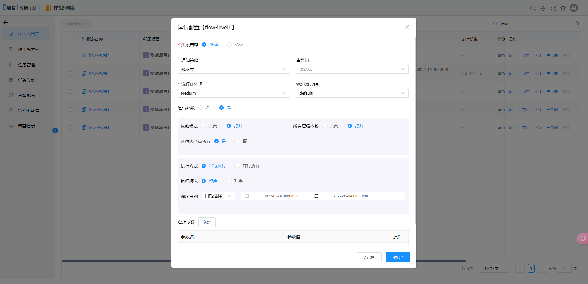Click the 新增 startup parameter button
The width and height of the screenshot is (588, 284).
click(207, 222)
